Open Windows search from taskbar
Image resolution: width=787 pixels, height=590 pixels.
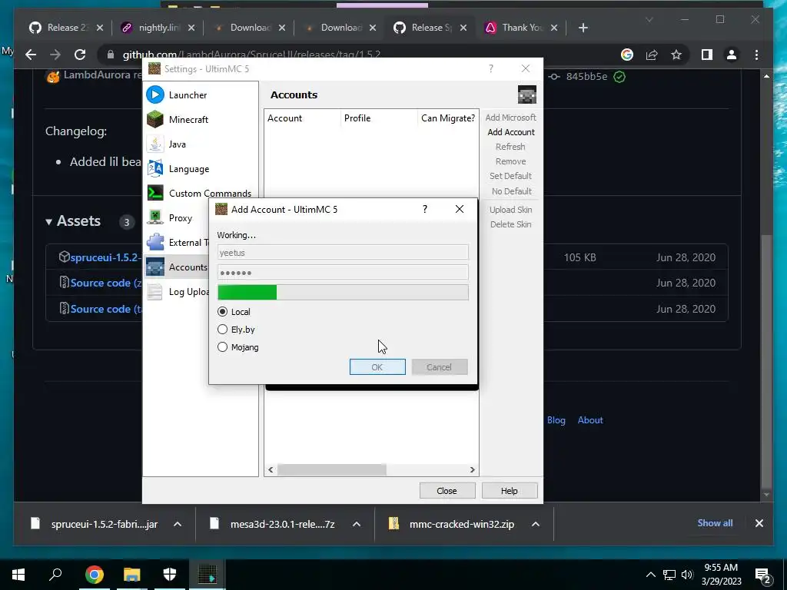55,575
